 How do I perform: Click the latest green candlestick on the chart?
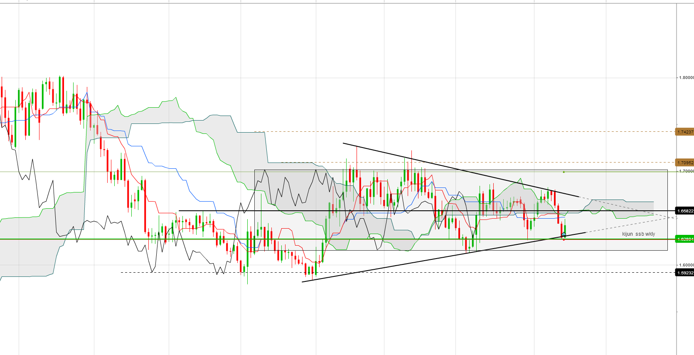(565, 229)
